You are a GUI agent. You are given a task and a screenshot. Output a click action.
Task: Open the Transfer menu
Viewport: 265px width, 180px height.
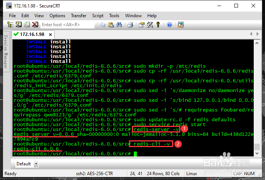pos(79,16)
